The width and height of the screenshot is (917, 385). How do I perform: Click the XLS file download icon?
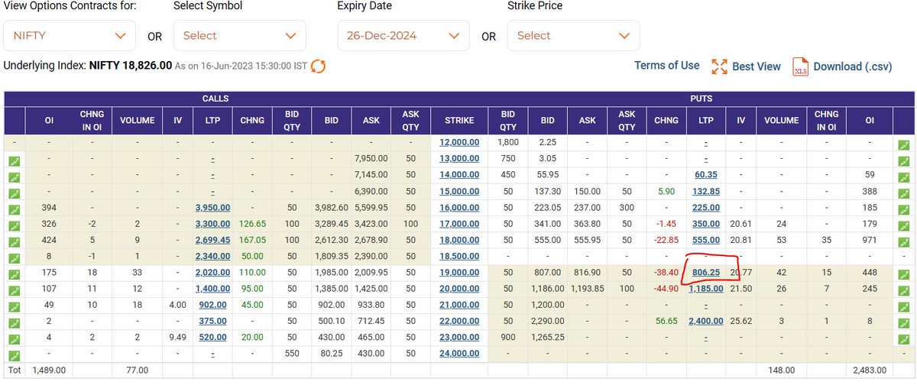(800, 66)
